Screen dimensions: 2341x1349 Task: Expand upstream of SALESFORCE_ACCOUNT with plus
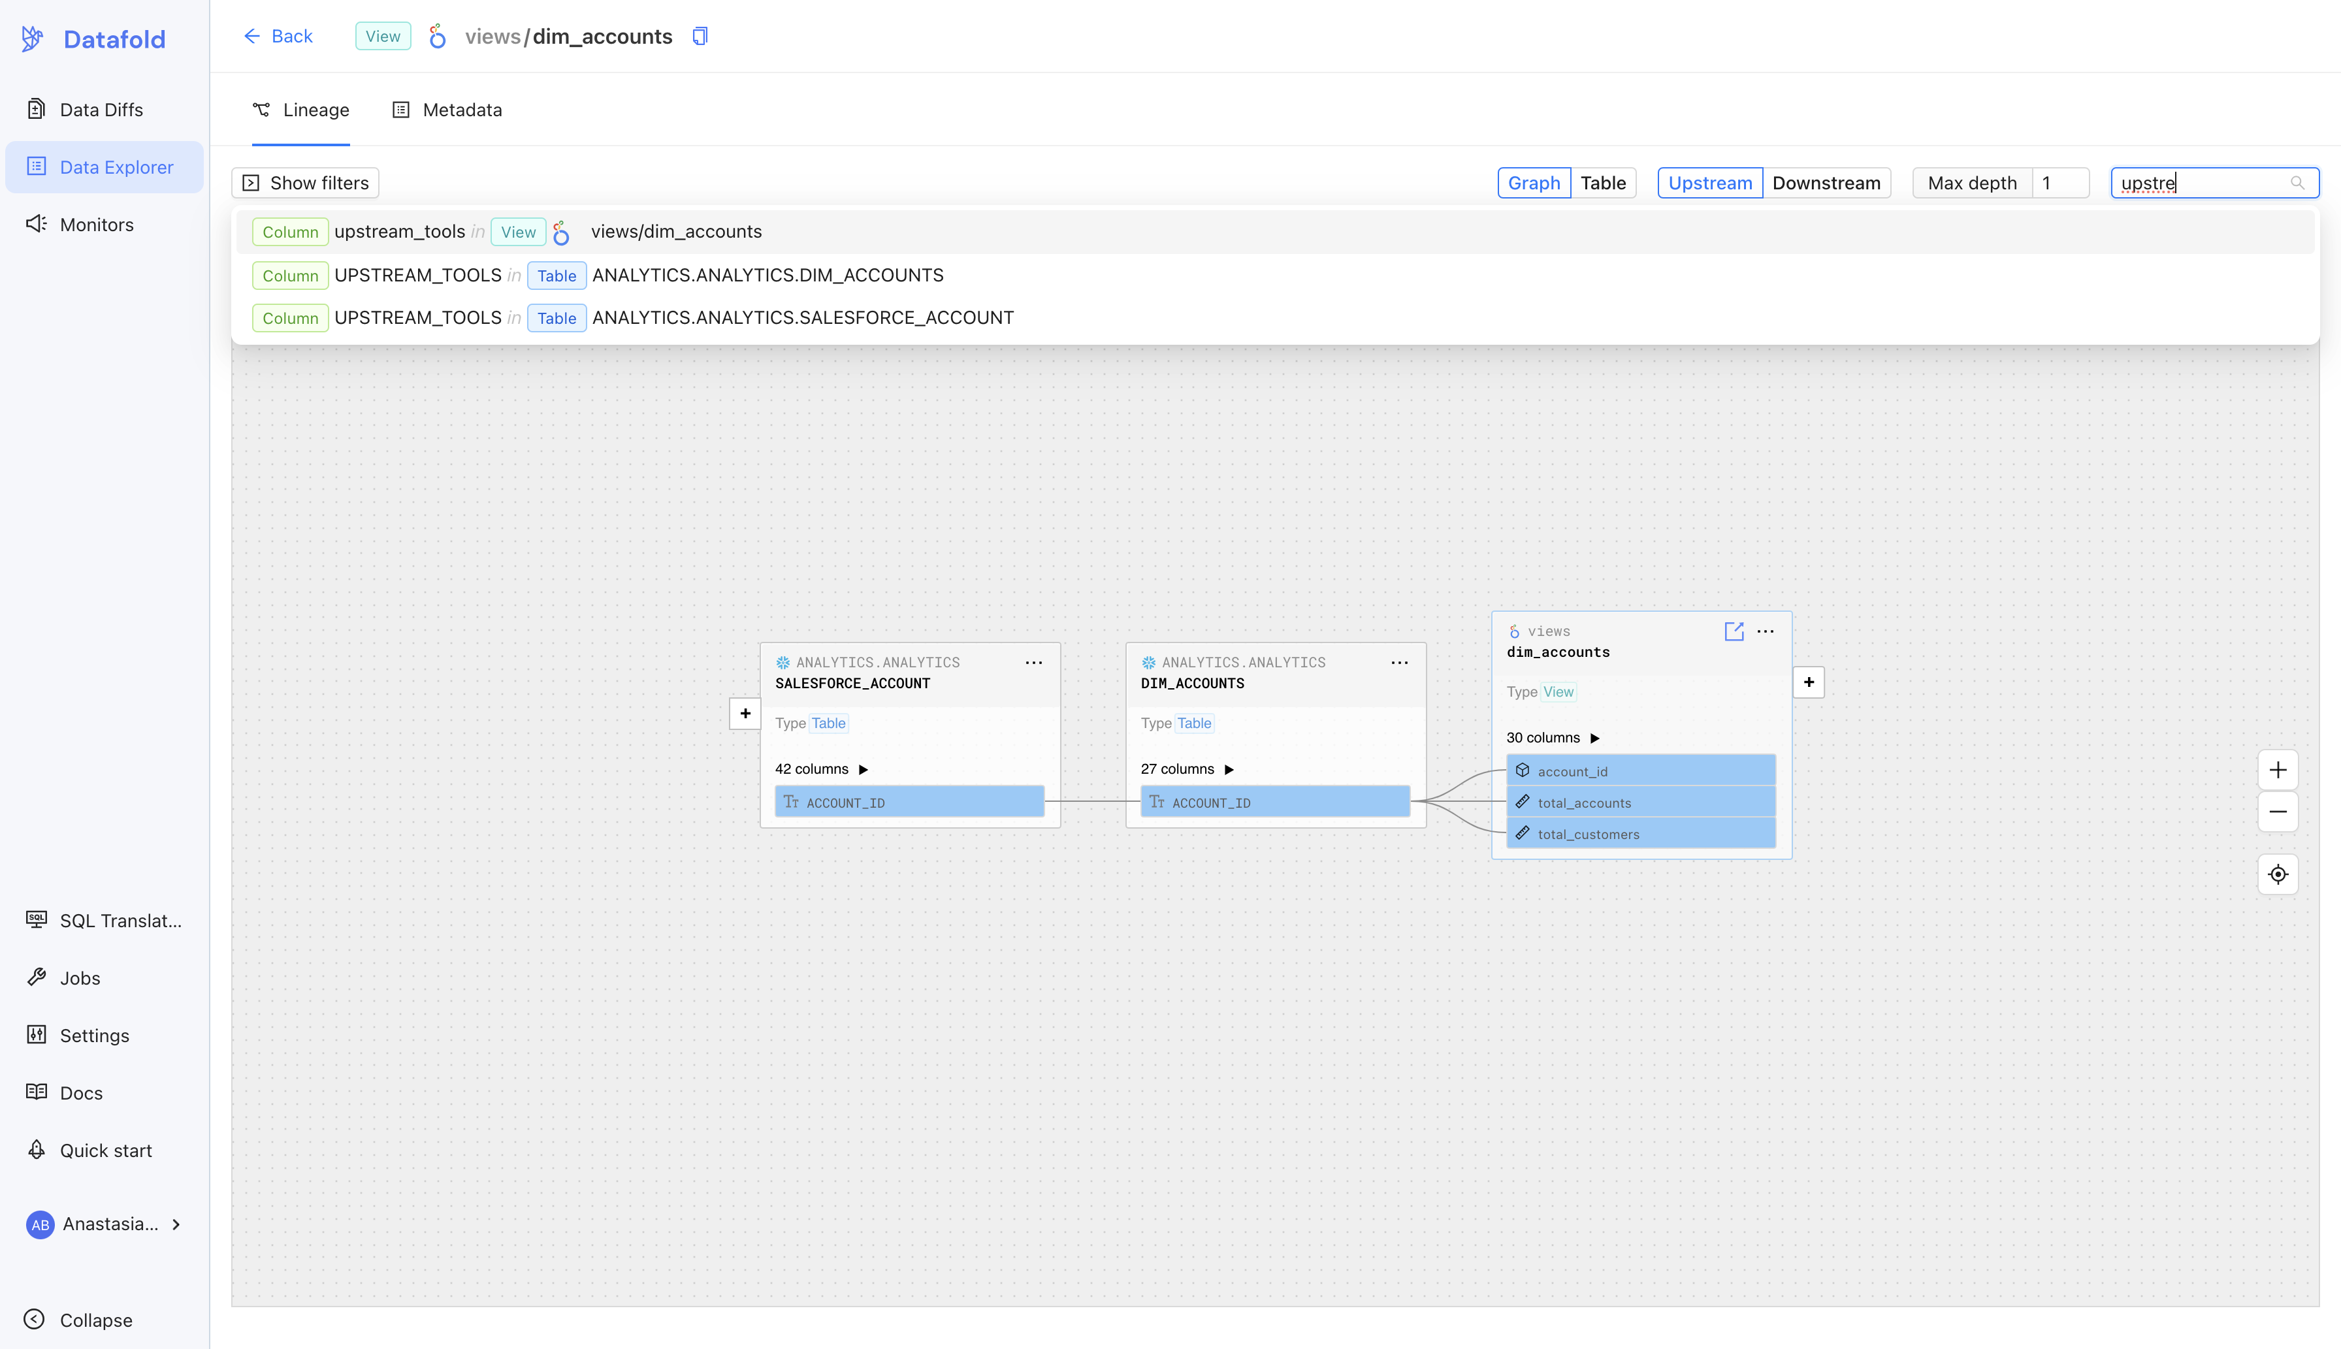(x=745, y=714)
